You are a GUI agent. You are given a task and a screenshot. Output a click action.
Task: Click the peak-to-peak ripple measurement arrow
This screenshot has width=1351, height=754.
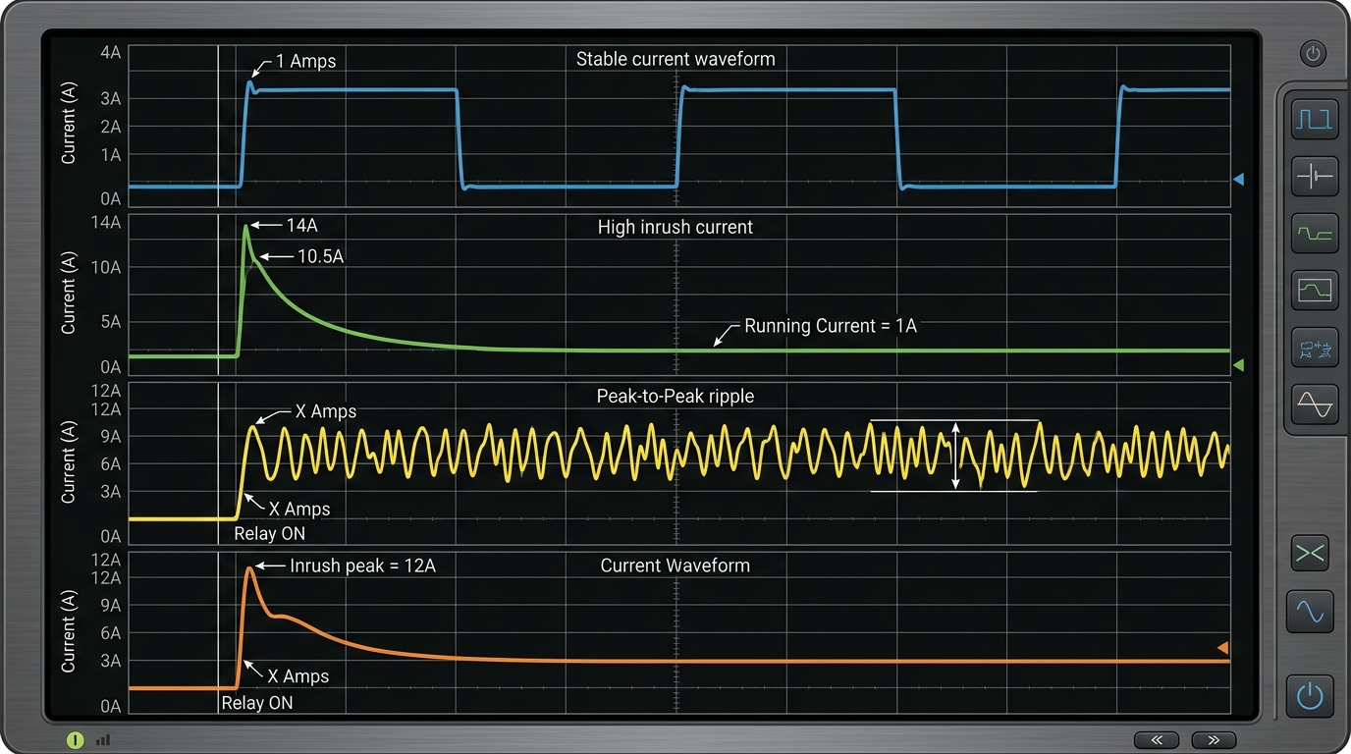click(954, 455)
